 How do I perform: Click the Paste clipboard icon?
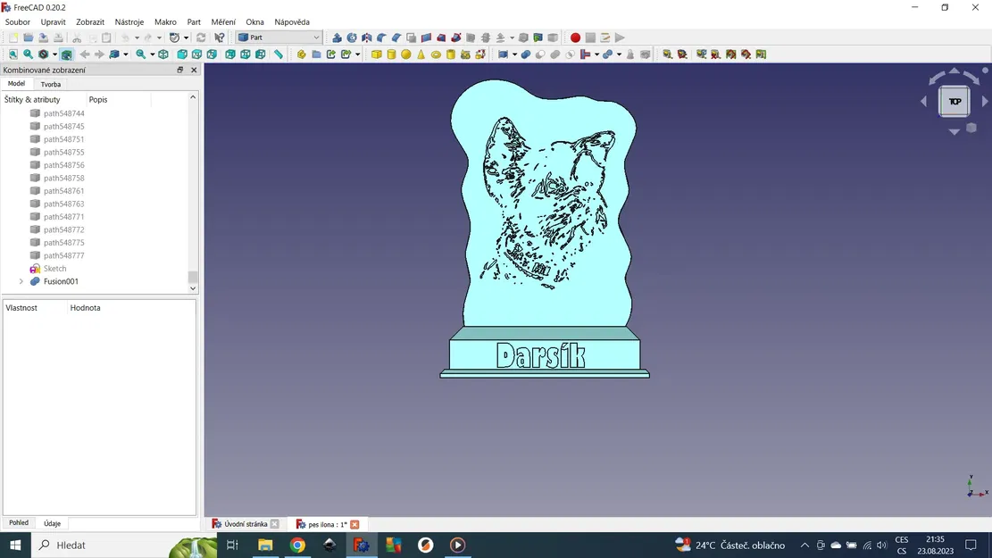tap(106, 38)
